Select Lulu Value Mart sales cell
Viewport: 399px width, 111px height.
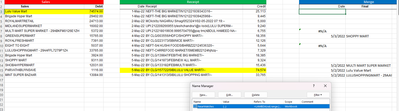pos(44,11)
